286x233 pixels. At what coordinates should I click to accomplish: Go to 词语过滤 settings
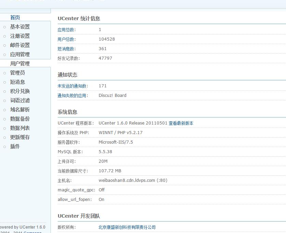(x=20, y=100)
